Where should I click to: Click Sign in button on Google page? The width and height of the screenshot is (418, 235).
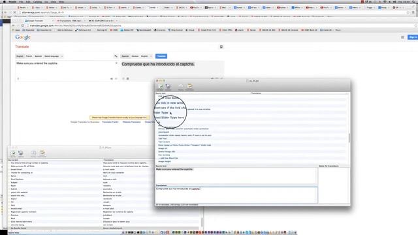pyautogui.click(x=413, y=37)
